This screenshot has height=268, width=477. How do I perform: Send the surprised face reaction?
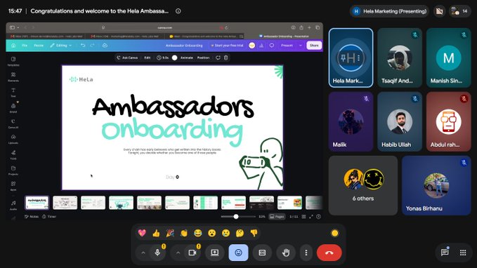pyautogui.click(x=211, y=233)
